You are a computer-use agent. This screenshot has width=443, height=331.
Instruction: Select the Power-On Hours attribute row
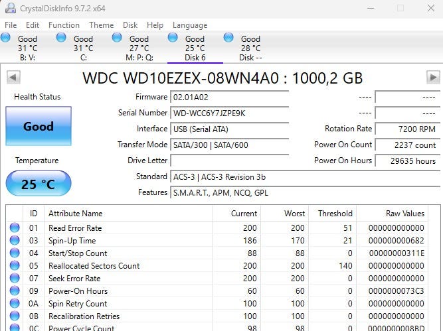coord(217,291)
